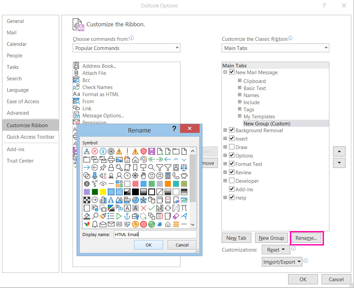Expand the Clipboard group

click(x=239, y=81)
